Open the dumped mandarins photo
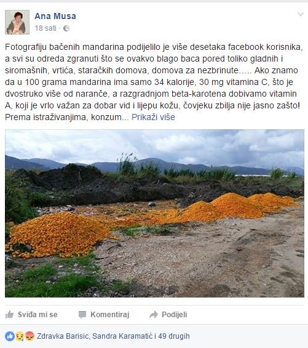Screen dimensions: 308x348 coord(154,213)
